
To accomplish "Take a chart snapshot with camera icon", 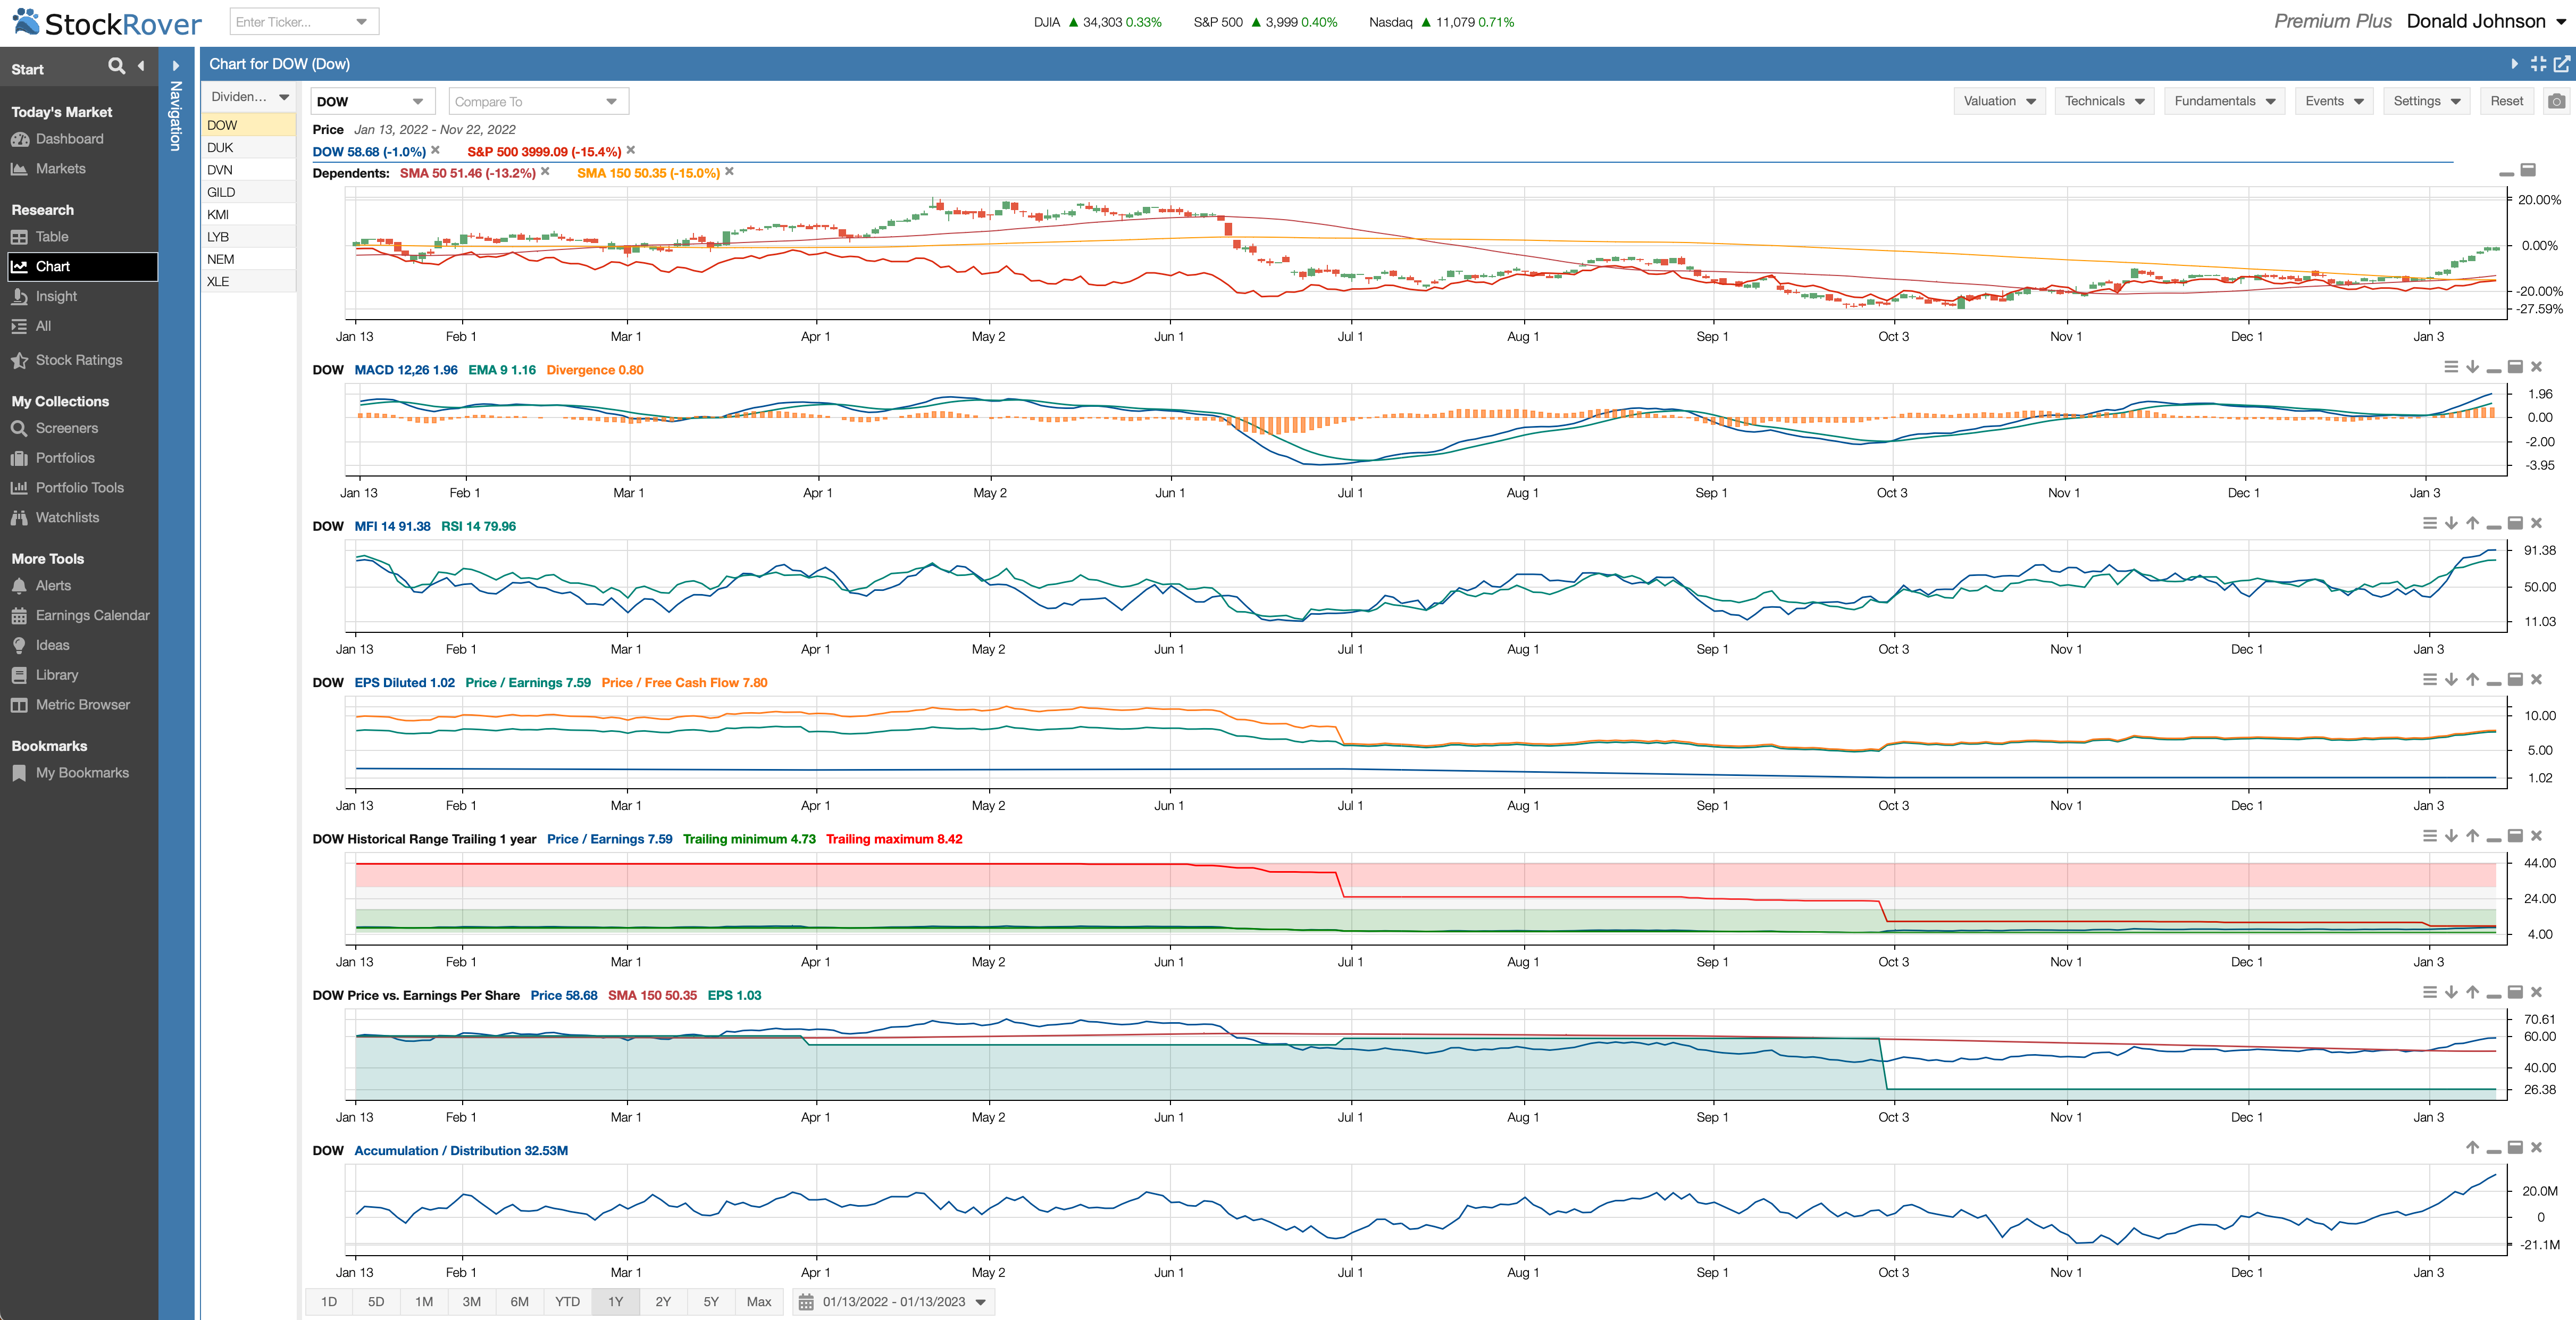I will click(2557, 101).
